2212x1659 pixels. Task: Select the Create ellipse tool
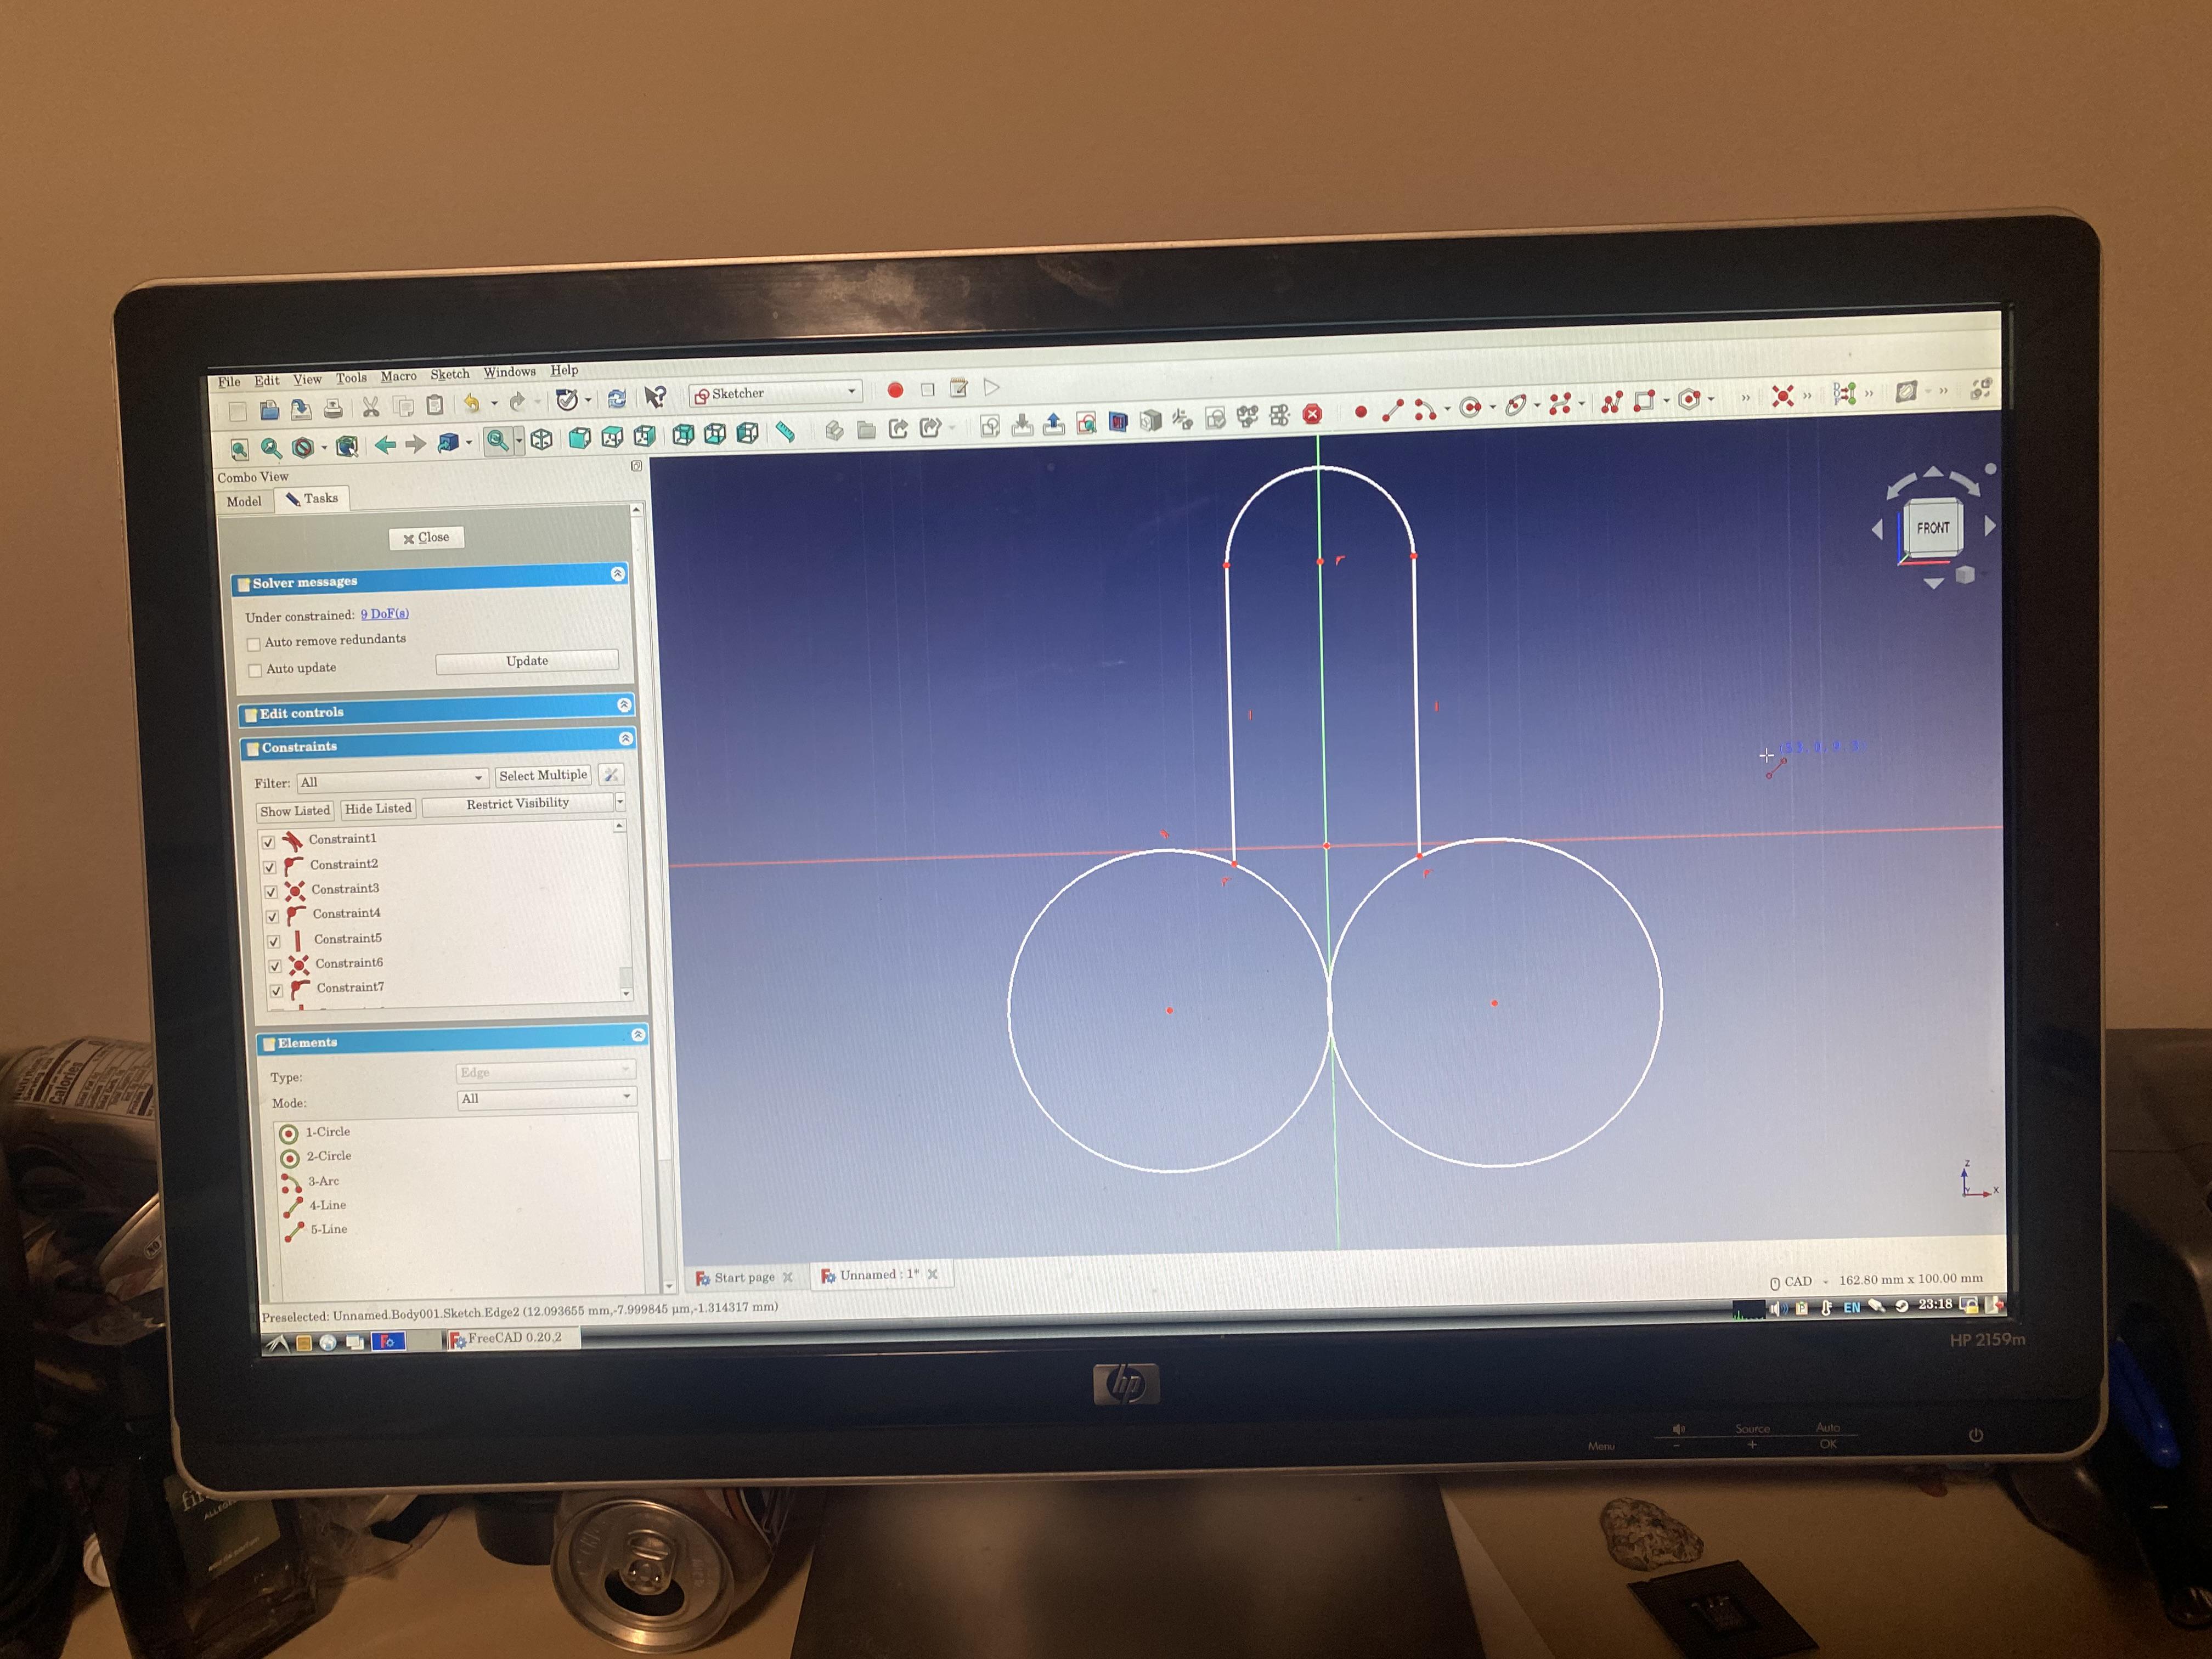[1516, 406]
